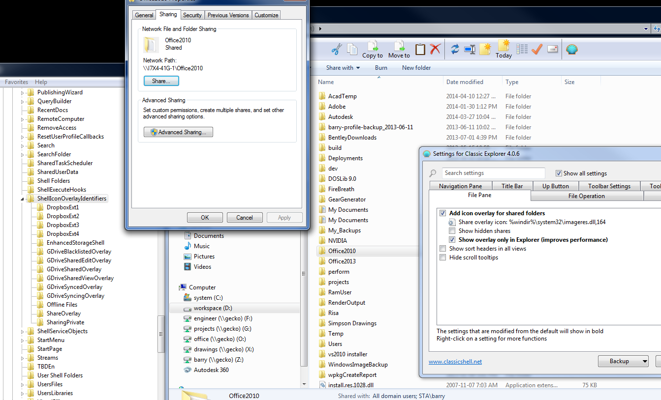Click the Videos library icon
The width and height of the screenshot is (661, 400).
coord(187,267)
